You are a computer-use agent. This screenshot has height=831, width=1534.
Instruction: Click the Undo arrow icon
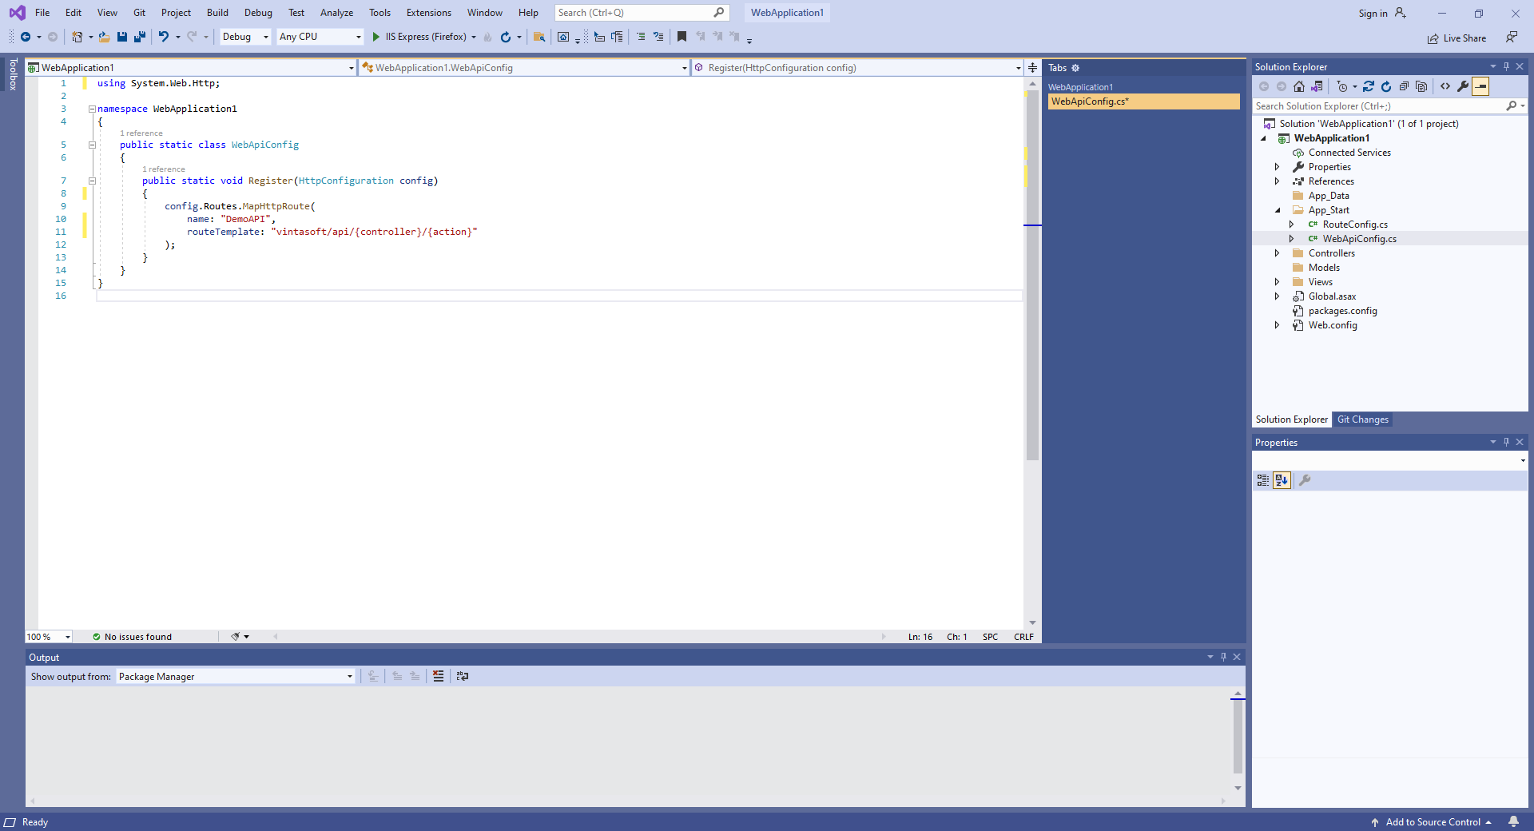[163, 37]
